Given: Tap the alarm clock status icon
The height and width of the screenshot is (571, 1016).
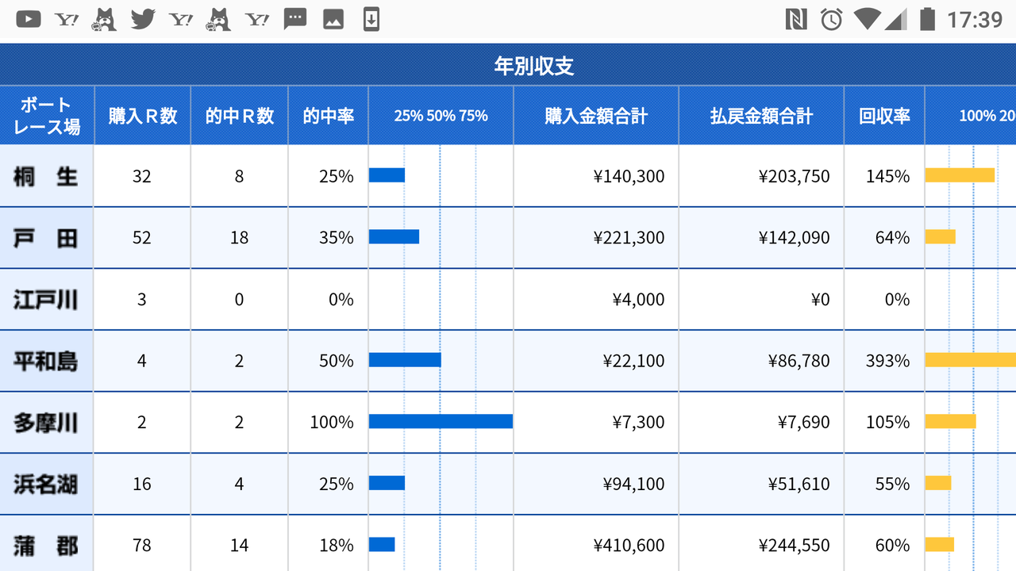Looking at the screenshot, I should click(830, 18).
